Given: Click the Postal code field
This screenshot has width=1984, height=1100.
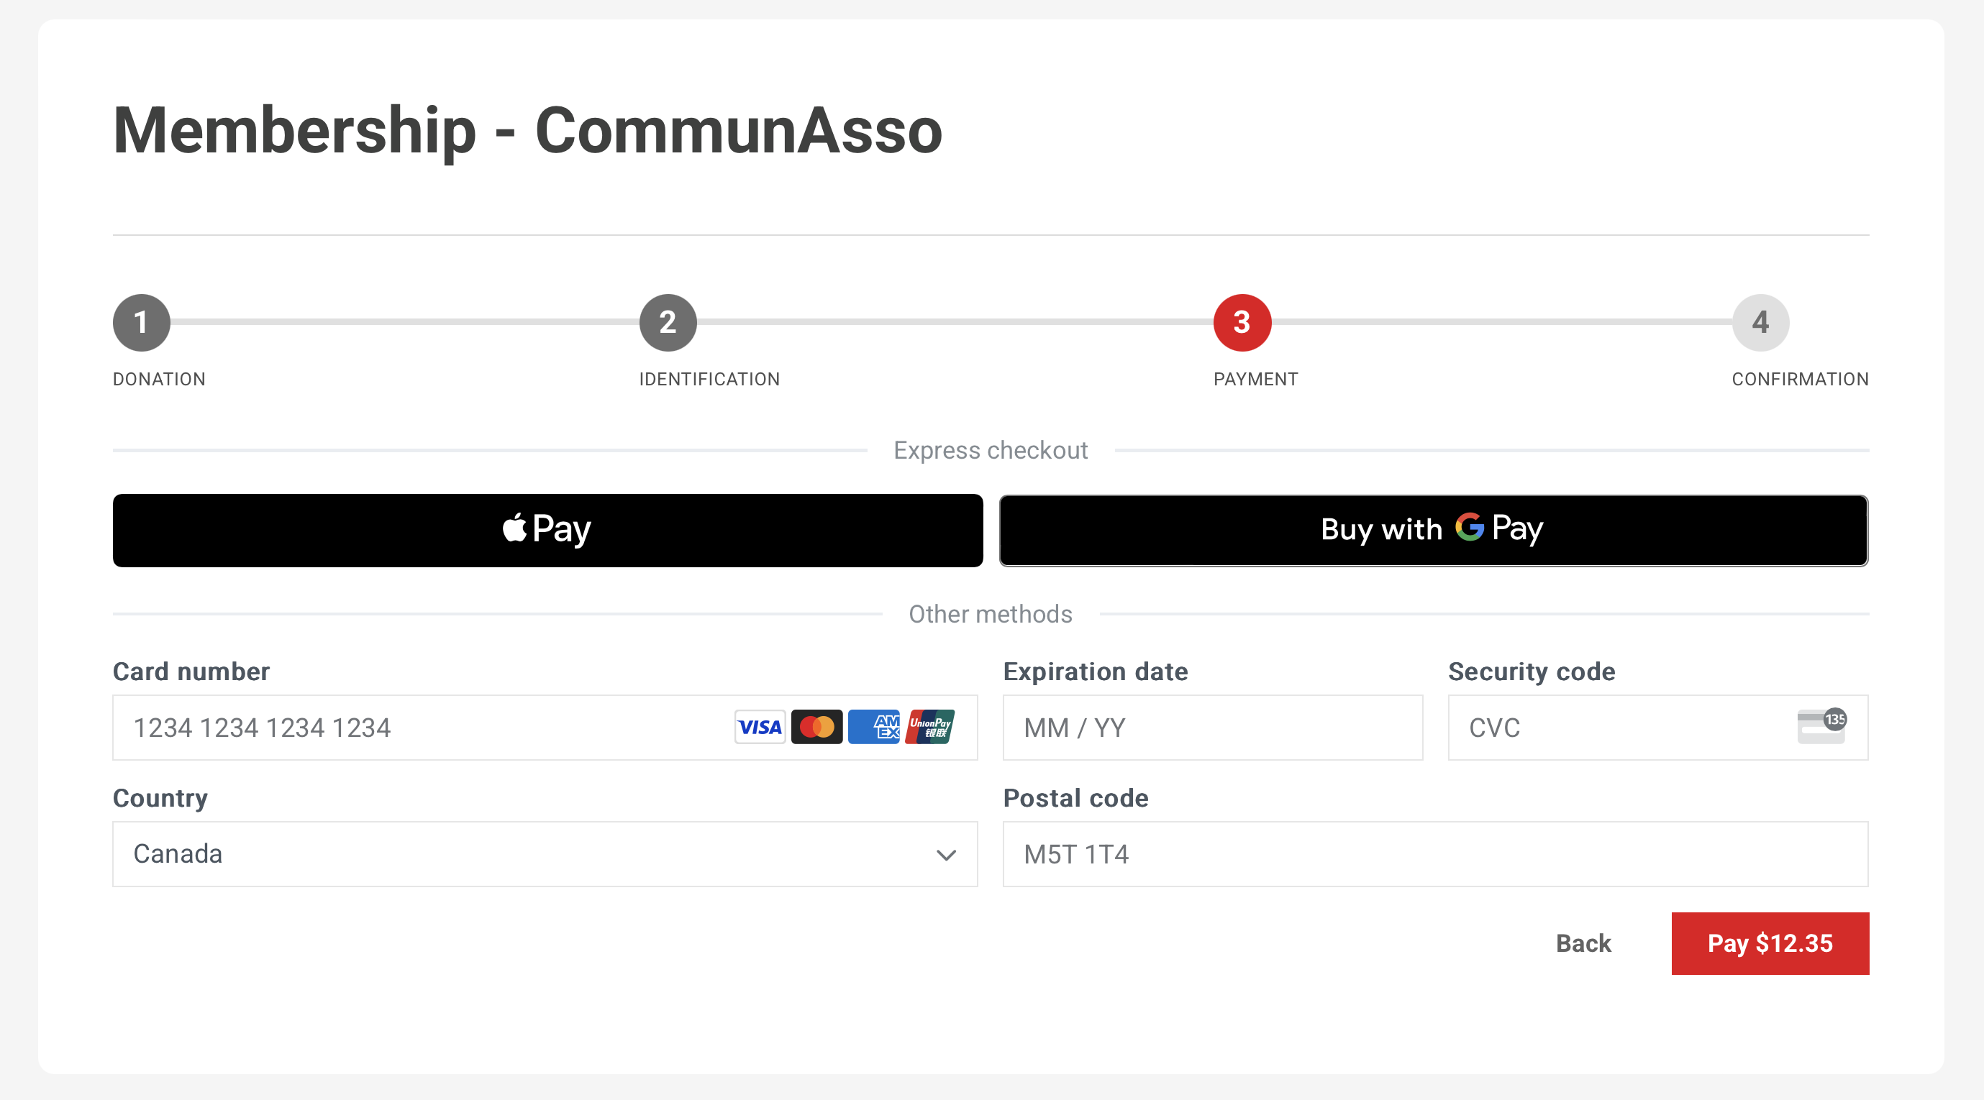Looking at the screenshot, I should tap(1435, 853).
